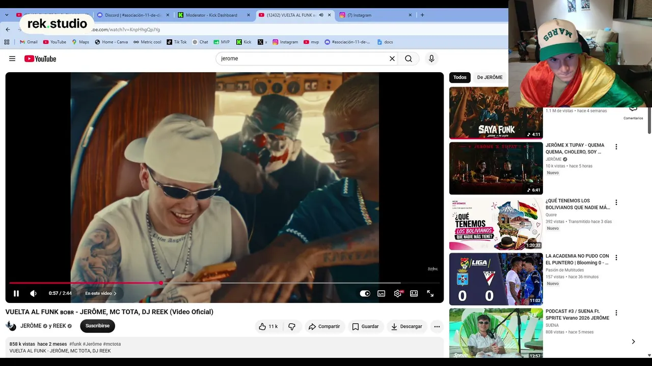Pause the video
Viewport: 652px width, 366px height.
[x=16, y=293]
